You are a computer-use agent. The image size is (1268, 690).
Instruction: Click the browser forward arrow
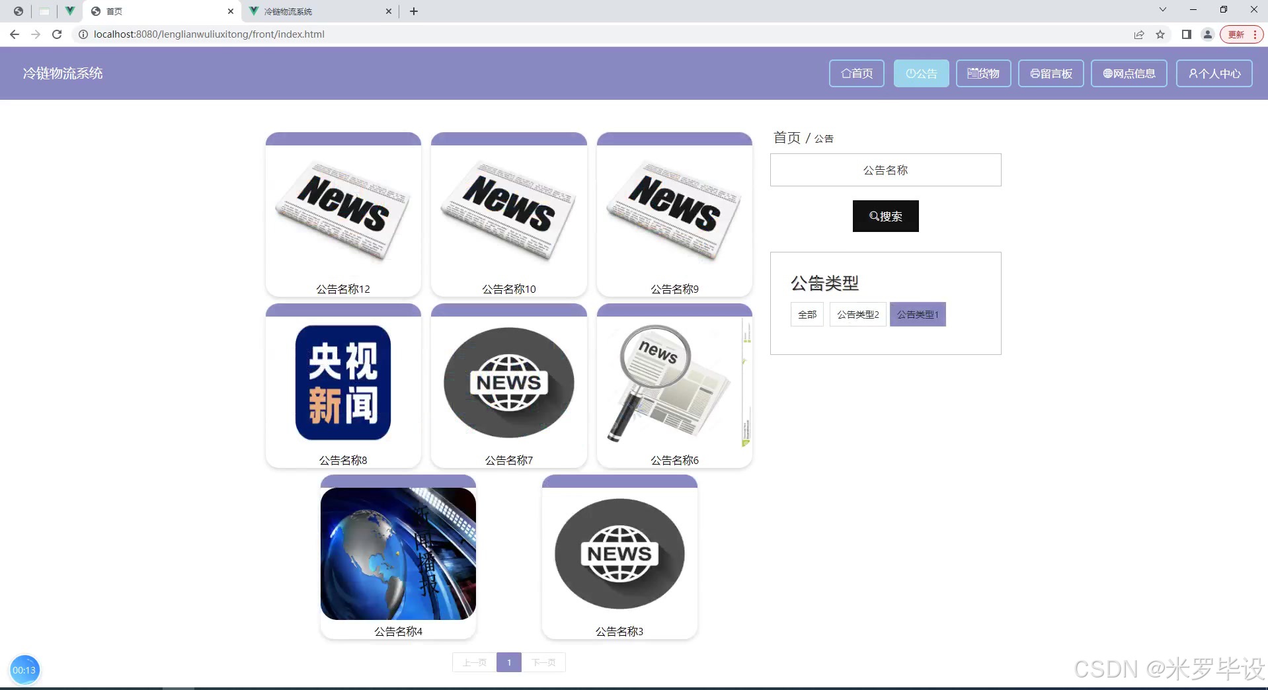[x=36, y=34]
